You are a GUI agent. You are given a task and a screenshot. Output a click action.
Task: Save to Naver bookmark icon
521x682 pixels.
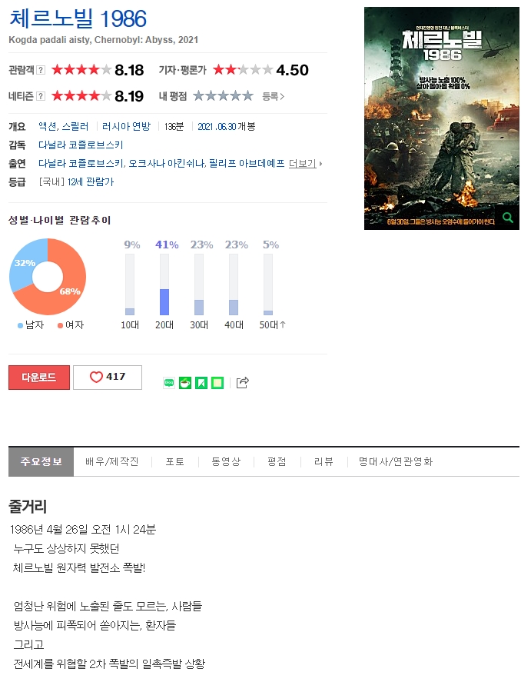pos(201,383)
